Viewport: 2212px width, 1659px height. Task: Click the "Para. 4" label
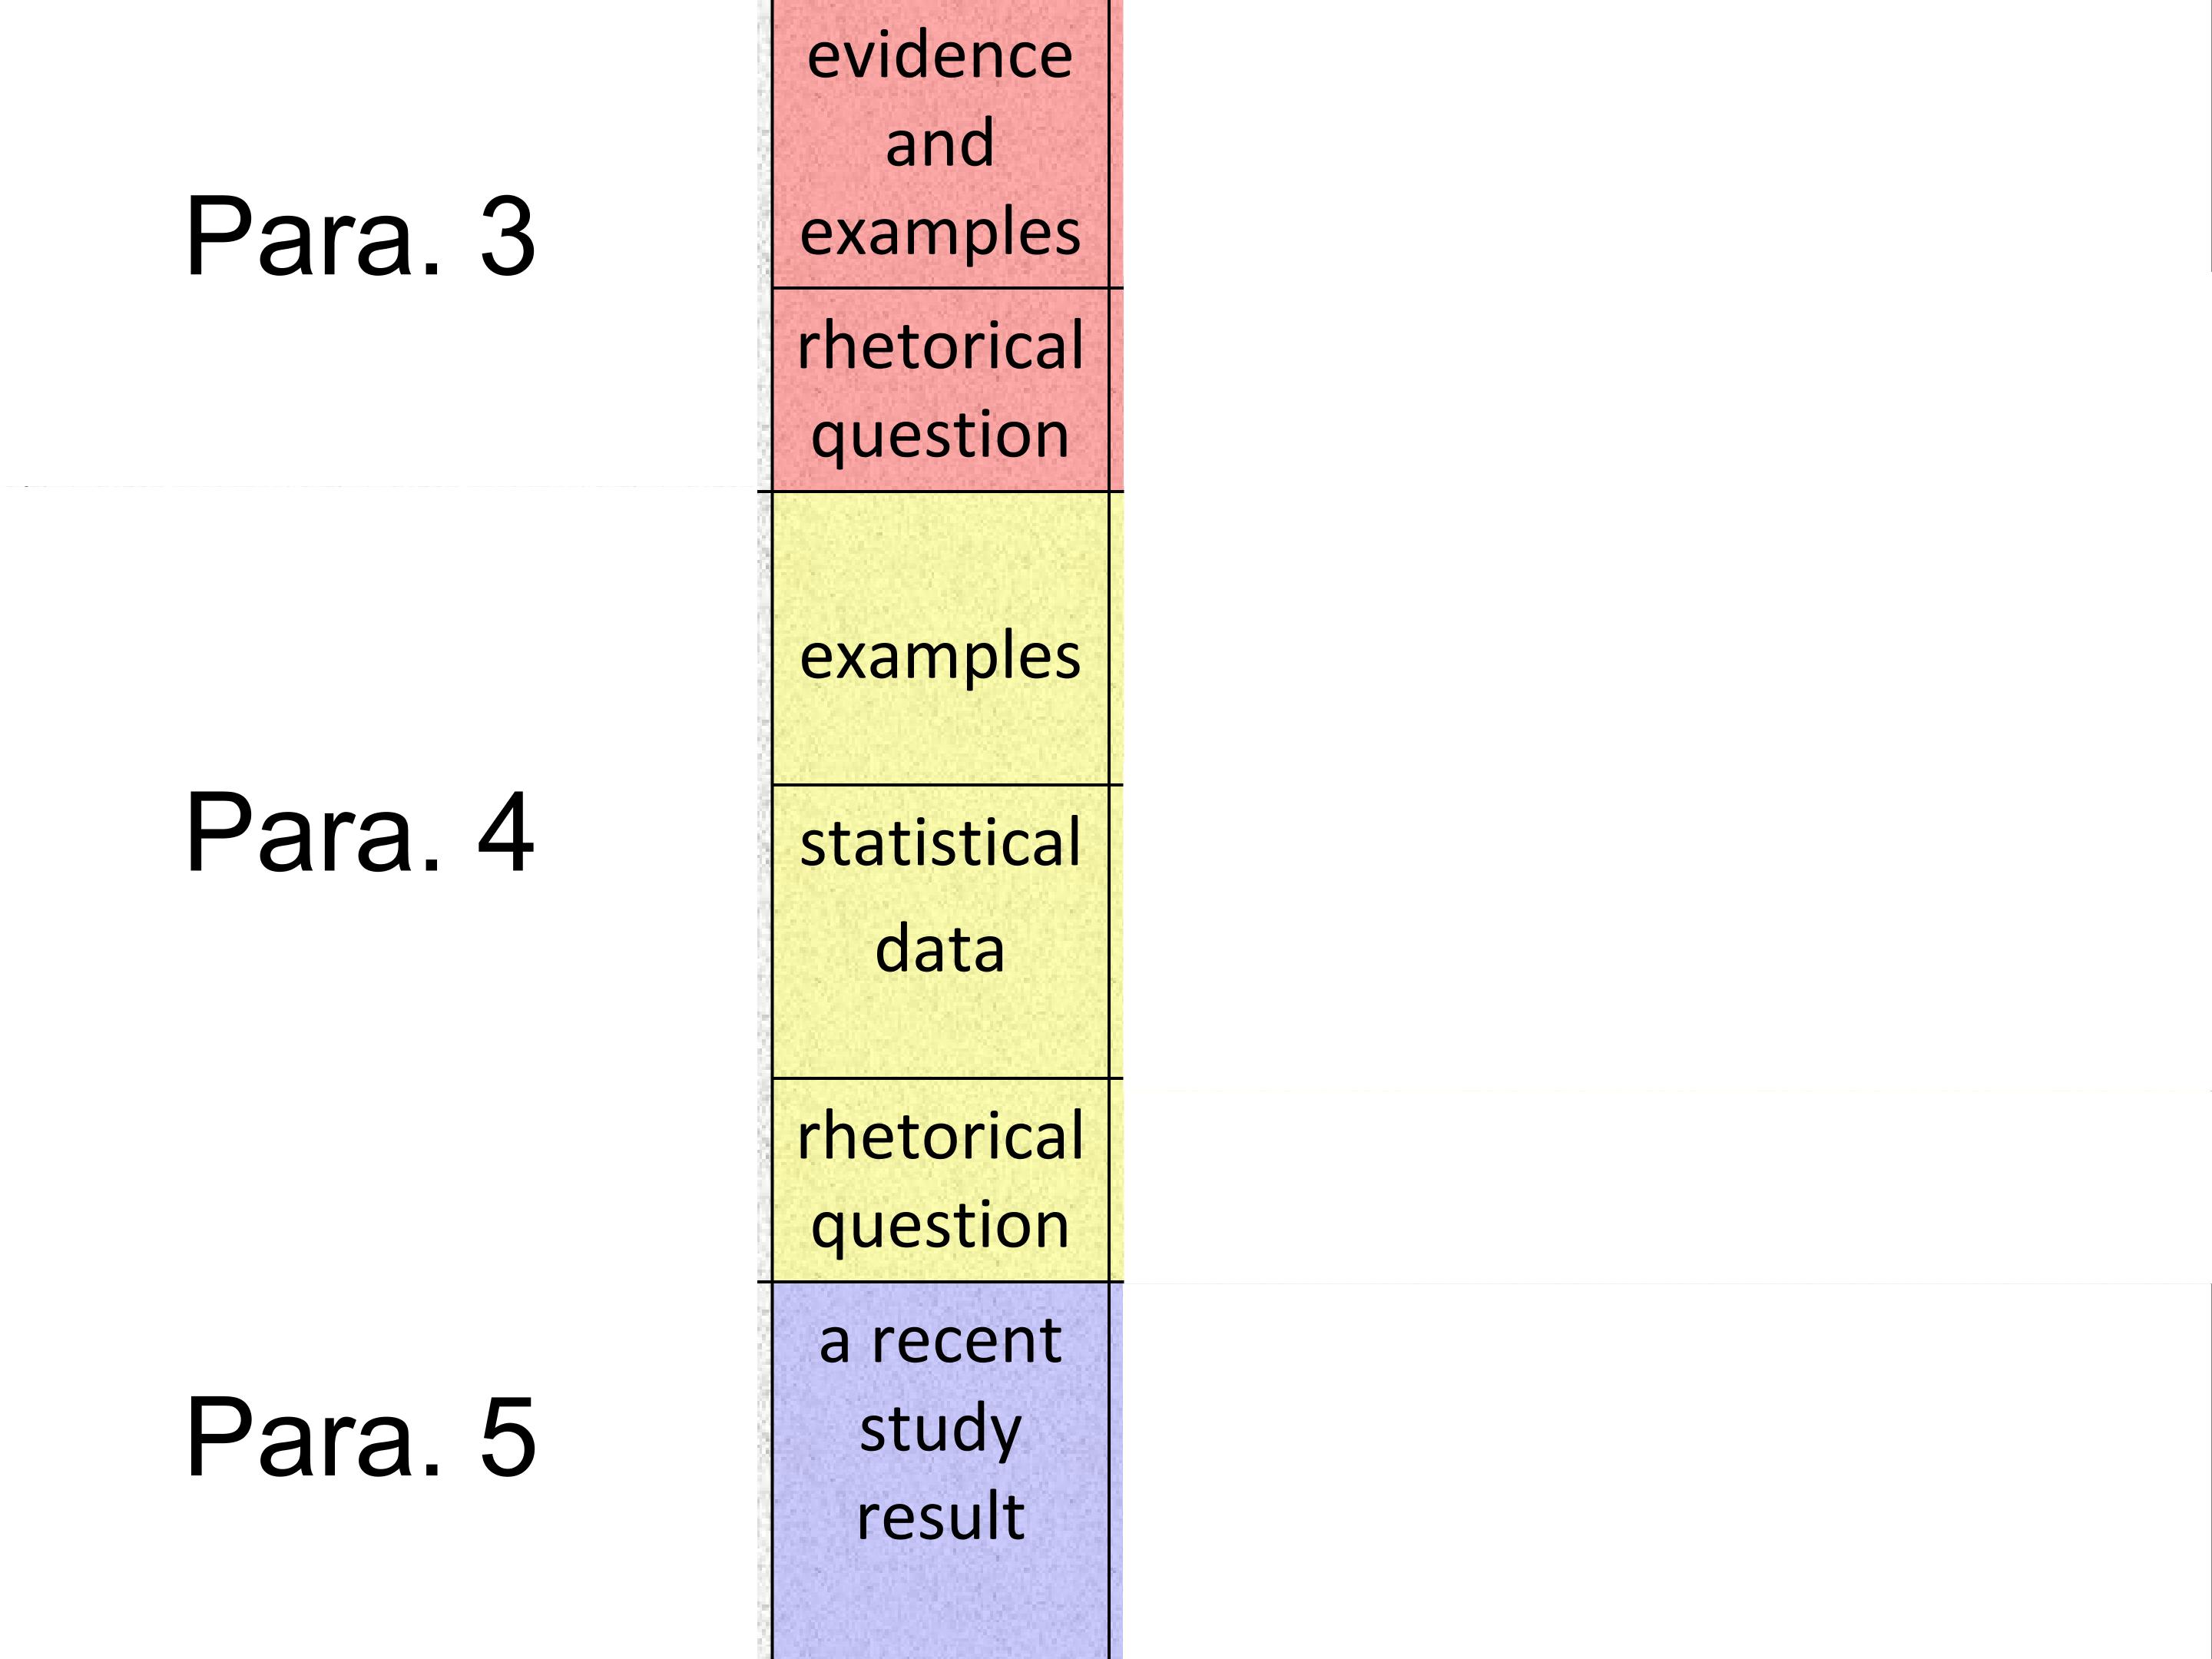(x=360, y=833)
